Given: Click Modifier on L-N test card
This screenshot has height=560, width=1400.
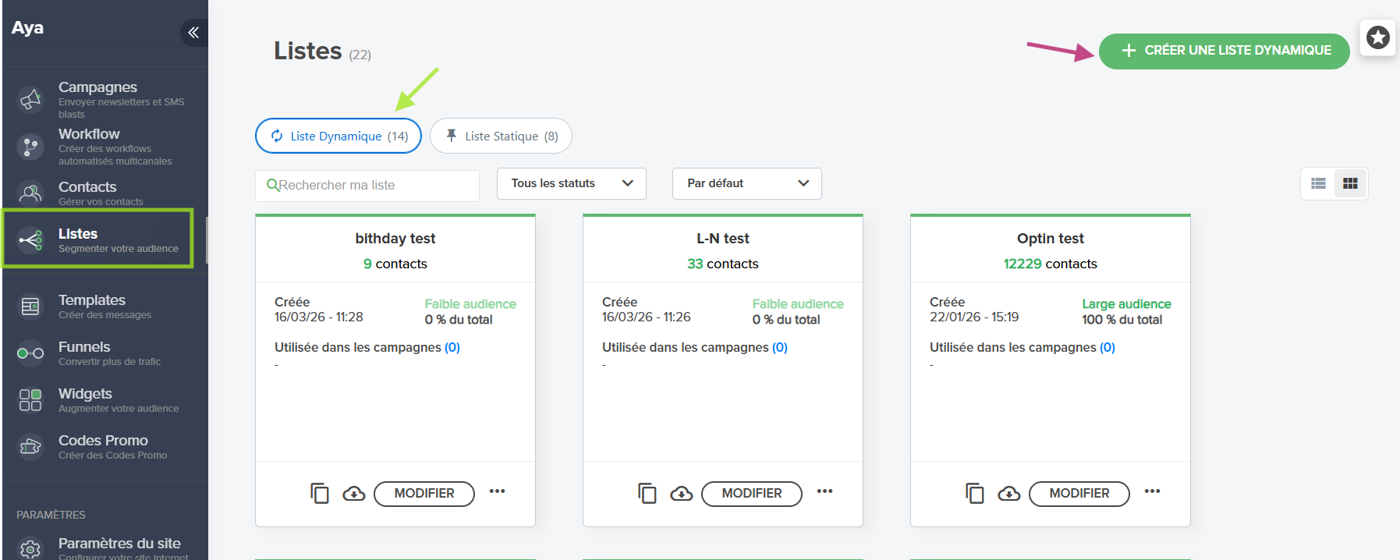Looking at the screenshot, I should click(x=752, y=494).
